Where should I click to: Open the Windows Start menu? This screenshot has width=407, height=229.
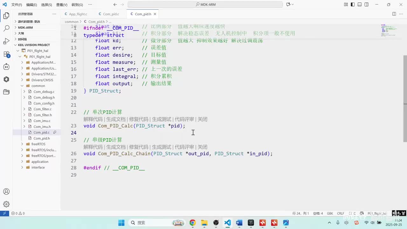point(121,223)
